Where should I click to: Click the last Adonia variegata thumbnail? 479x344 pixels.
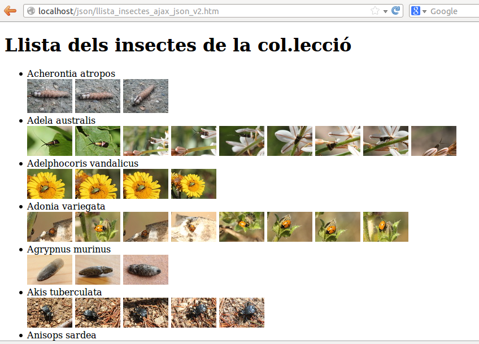coord(386,227)
